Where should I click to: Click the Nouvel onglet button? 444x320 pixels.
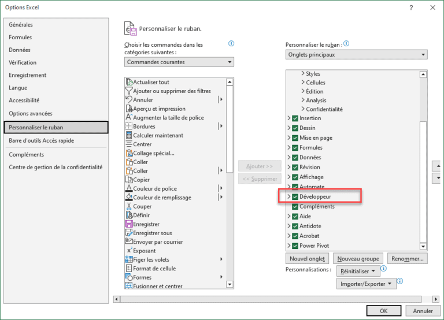pos(308,259)
